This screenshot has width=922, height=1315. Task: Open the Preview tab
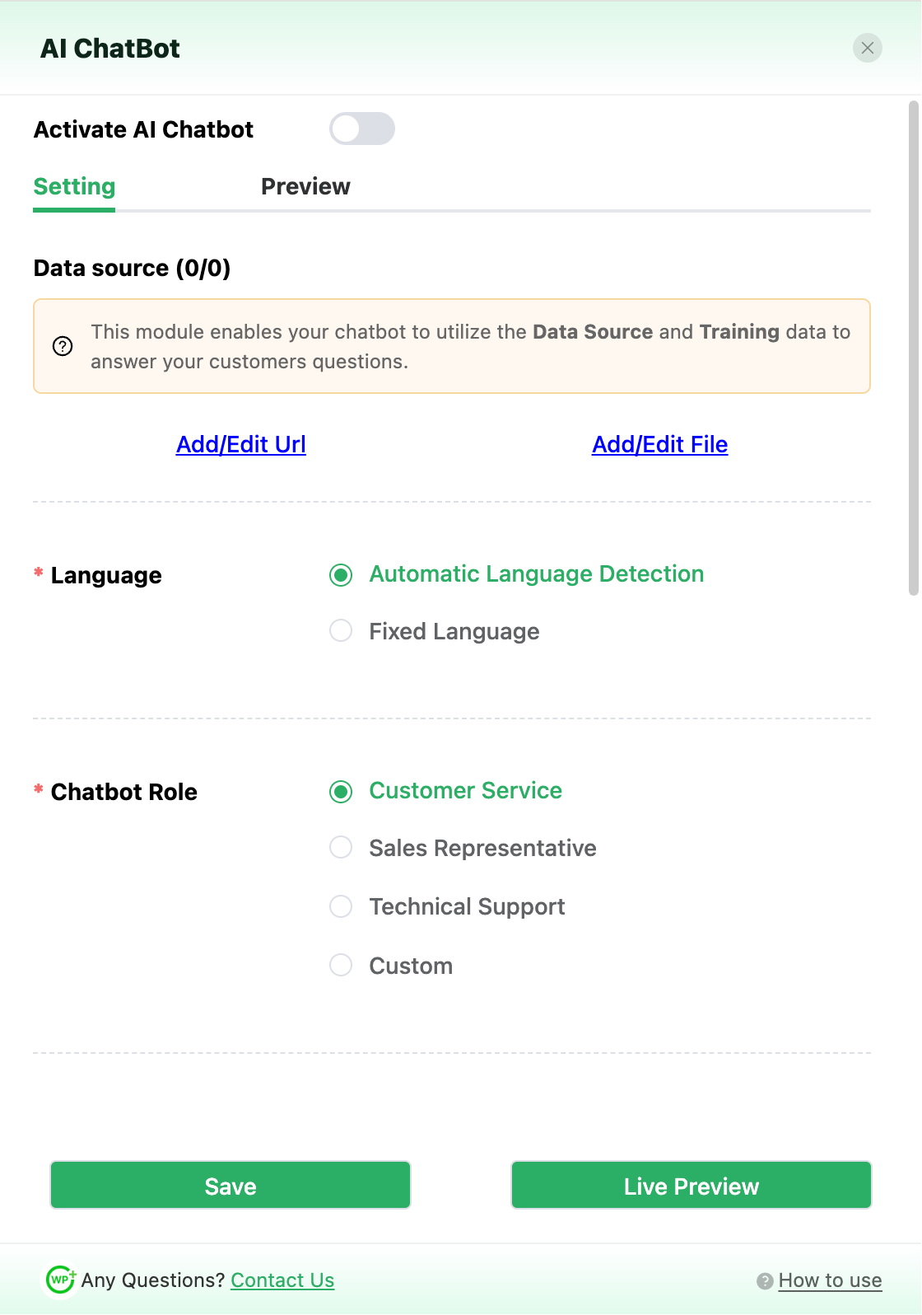click(x=305, y=187)
